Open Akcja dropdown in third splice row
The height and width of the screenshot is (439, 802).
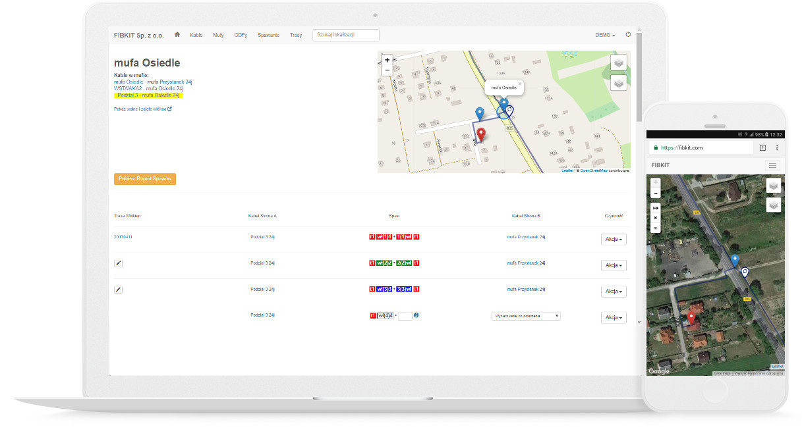coord(614,291)
